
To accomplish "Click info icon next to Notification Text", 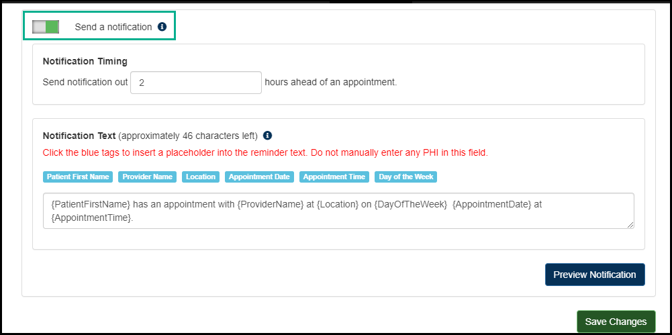I will [267, 135].
